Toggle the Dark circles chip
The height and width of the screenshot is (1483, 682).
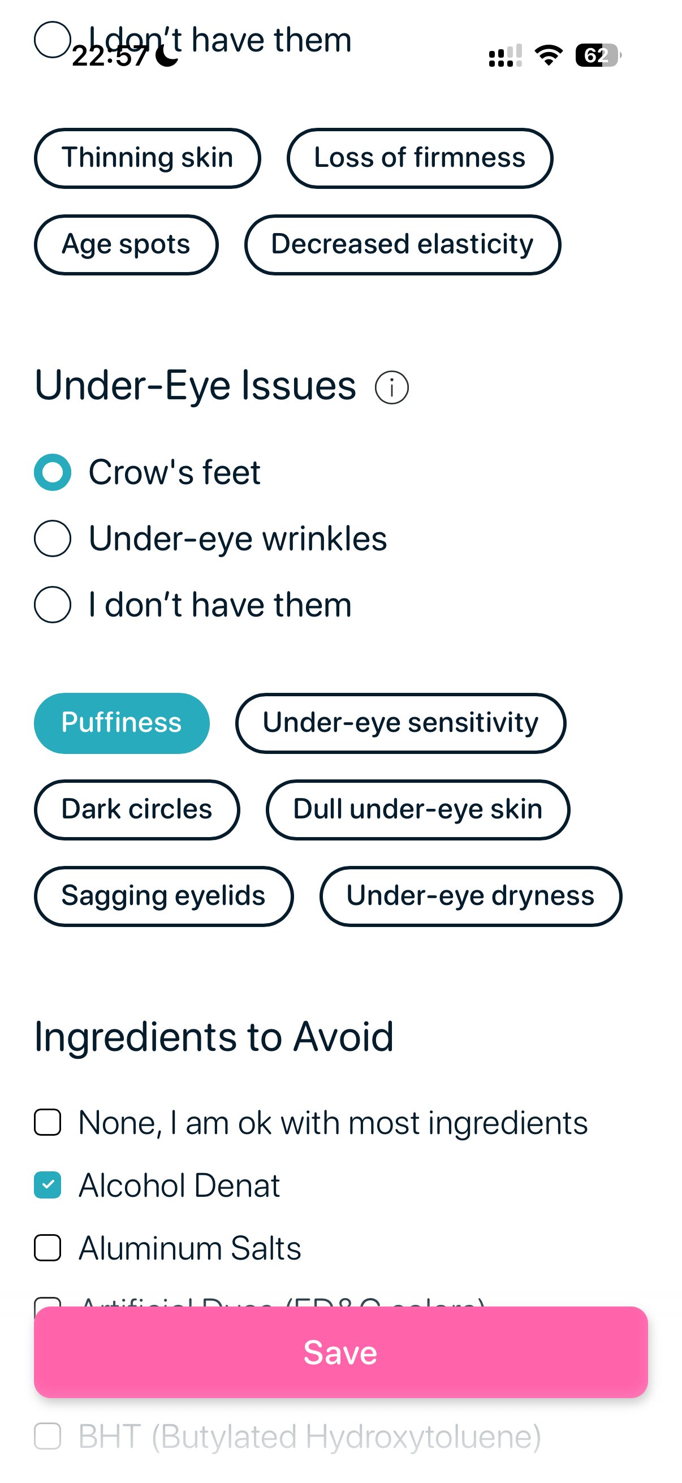pyautogui.click(x=137, y=809)
